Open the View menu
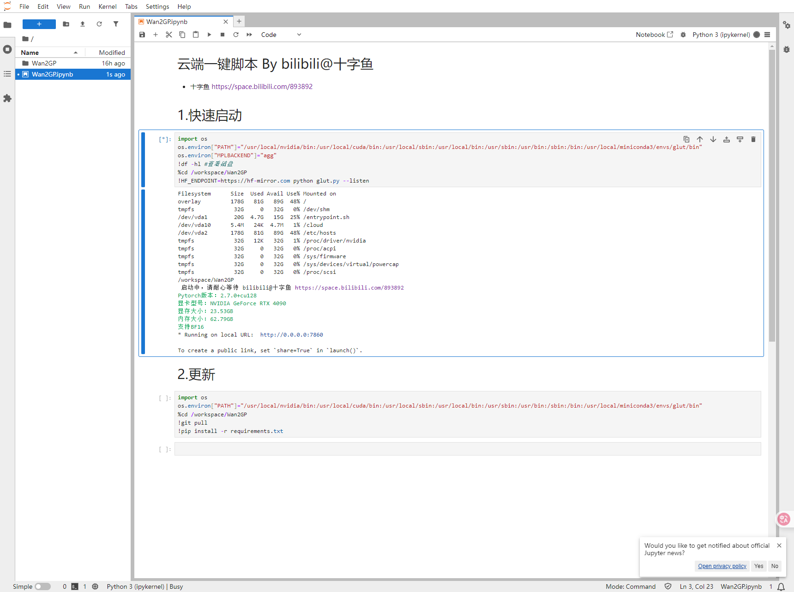 [x=63, y=6]
